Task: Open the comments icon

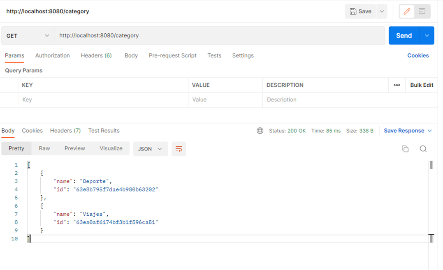Action: (x=422, y=12)
